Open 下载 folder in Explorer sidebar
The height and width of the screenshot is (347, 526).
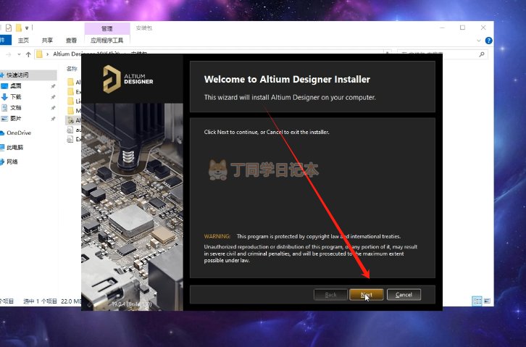15,96
